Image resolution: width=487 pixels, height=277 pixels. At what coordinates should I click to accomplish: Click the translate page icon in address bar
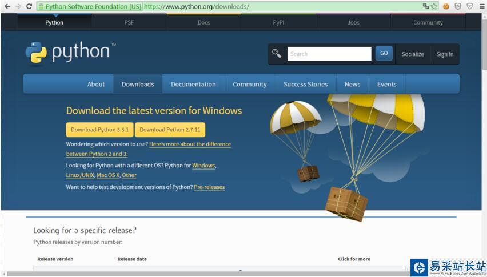tap(425, 6)
